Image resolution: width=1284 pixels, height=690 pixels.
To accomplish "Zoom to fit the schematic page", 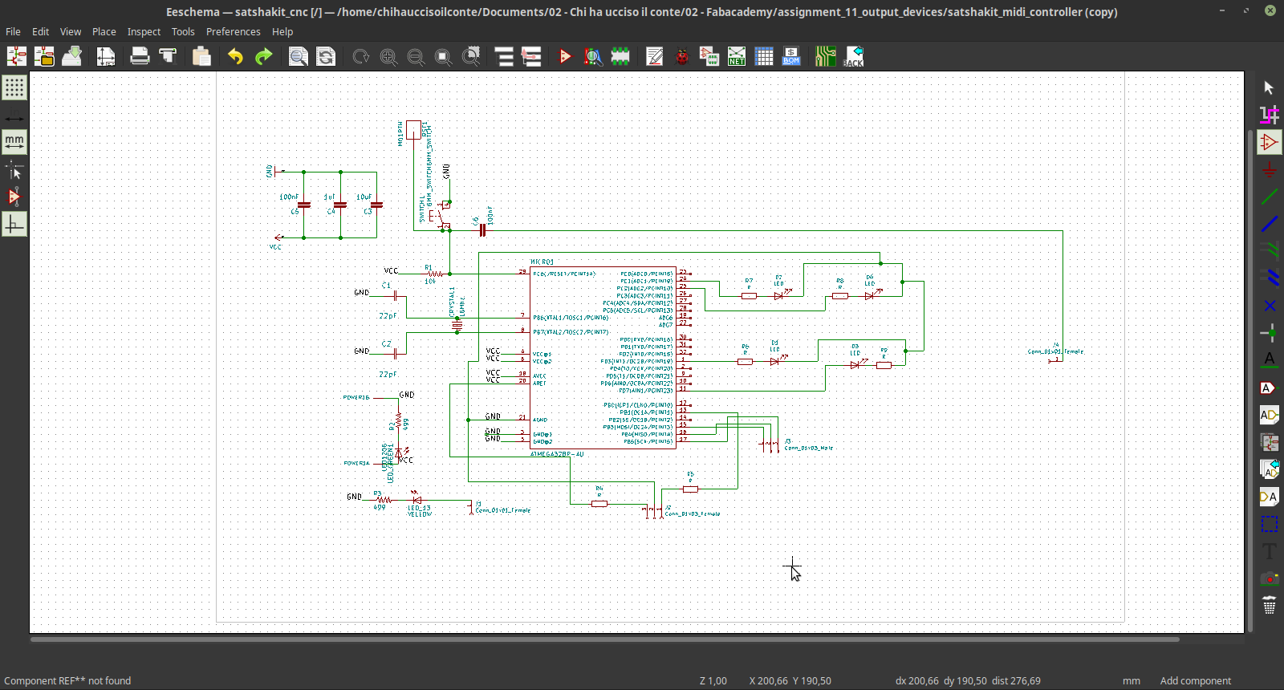I will tap(443, 56).
